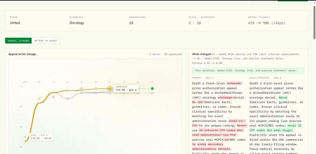The height and width of the screenshot is (154, 316).
Task: Switch to the appeal lineage tab
Action: coord(18,40)
